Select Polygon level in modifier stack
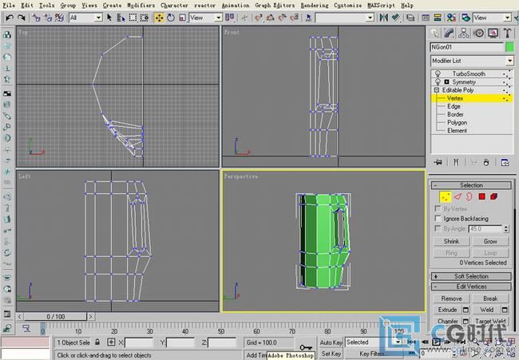Viewport: 519px width, 360px height. tap(457, 122)
